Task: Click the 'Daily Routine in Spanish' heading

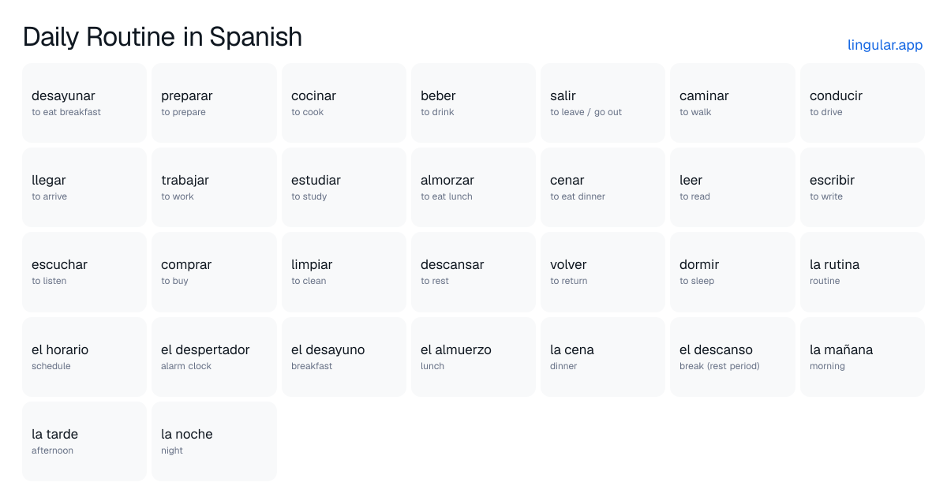Action: [163, 37]
